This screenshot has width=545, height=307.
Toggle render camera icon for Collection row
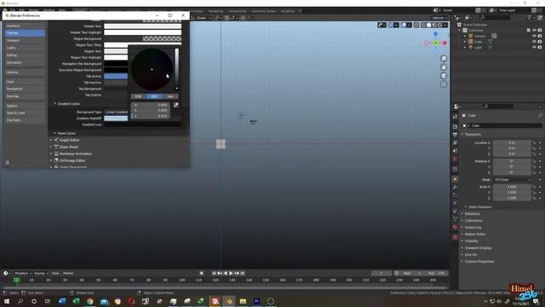[x=540, y=31]
